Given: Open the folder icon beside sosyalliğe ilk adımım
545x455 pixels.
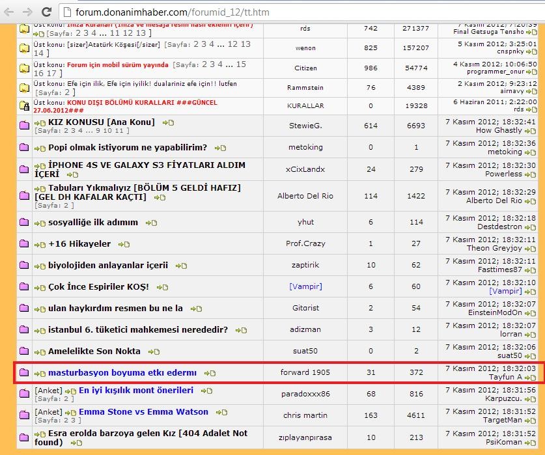Looking at the screenshot, I should 24,222.
